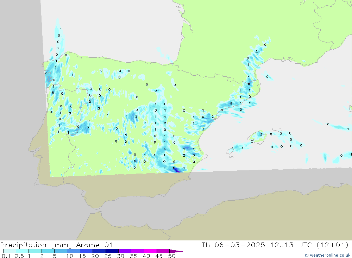
Task: Click the 10–15 mm legend swatch
Action: (x=74, y=251)
